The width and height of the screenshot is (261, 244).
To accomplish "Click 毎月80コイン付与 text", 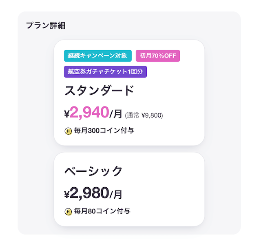I will [102, 211].
